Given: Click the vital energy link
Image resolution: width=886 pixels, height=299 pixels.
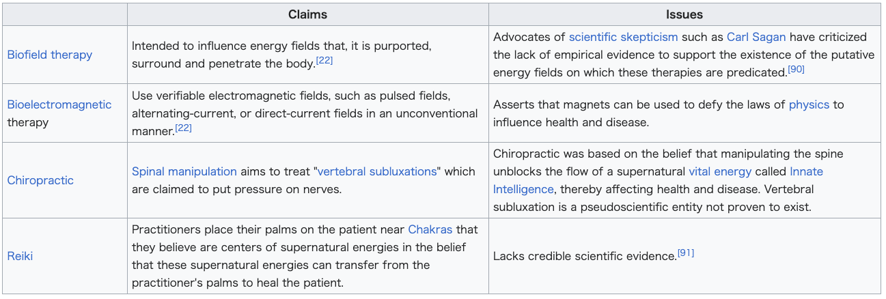Looking at the screenshot, I should coord(720,171).
